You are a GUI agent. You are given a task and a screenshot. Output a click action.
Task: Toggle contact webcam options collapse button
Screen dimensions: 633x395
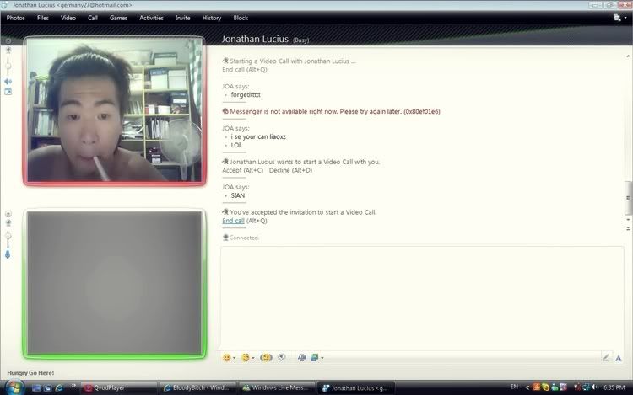[x=8, y=40]
